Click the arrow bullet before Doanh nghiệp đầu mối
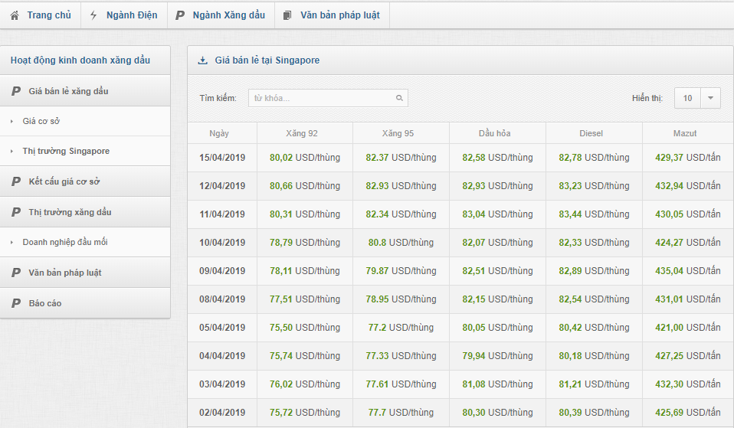734x428 pixels. 11,242
